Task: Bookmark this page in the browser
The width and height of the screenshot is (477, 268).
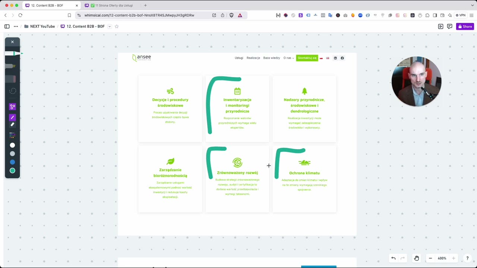Action: [x=69, y=15]
